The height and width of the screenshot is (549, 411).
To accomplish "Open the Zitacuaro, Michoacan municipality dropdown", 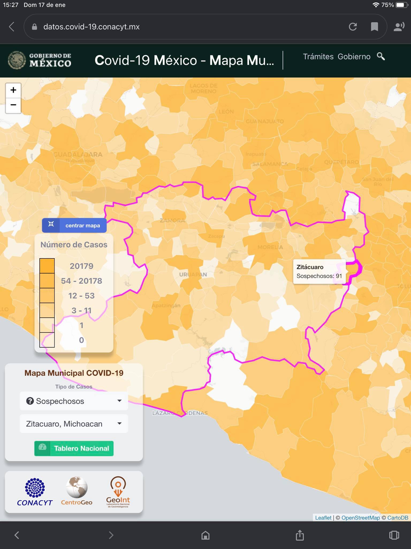I will point(74,424).
